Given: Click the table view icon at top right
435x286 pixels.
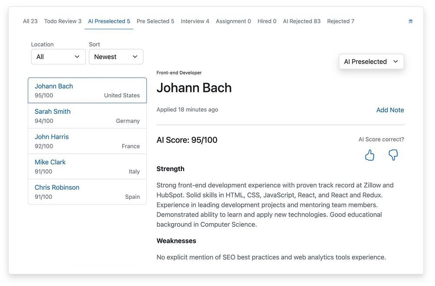Looking at the screenshot, I should (x=411, y=21).
